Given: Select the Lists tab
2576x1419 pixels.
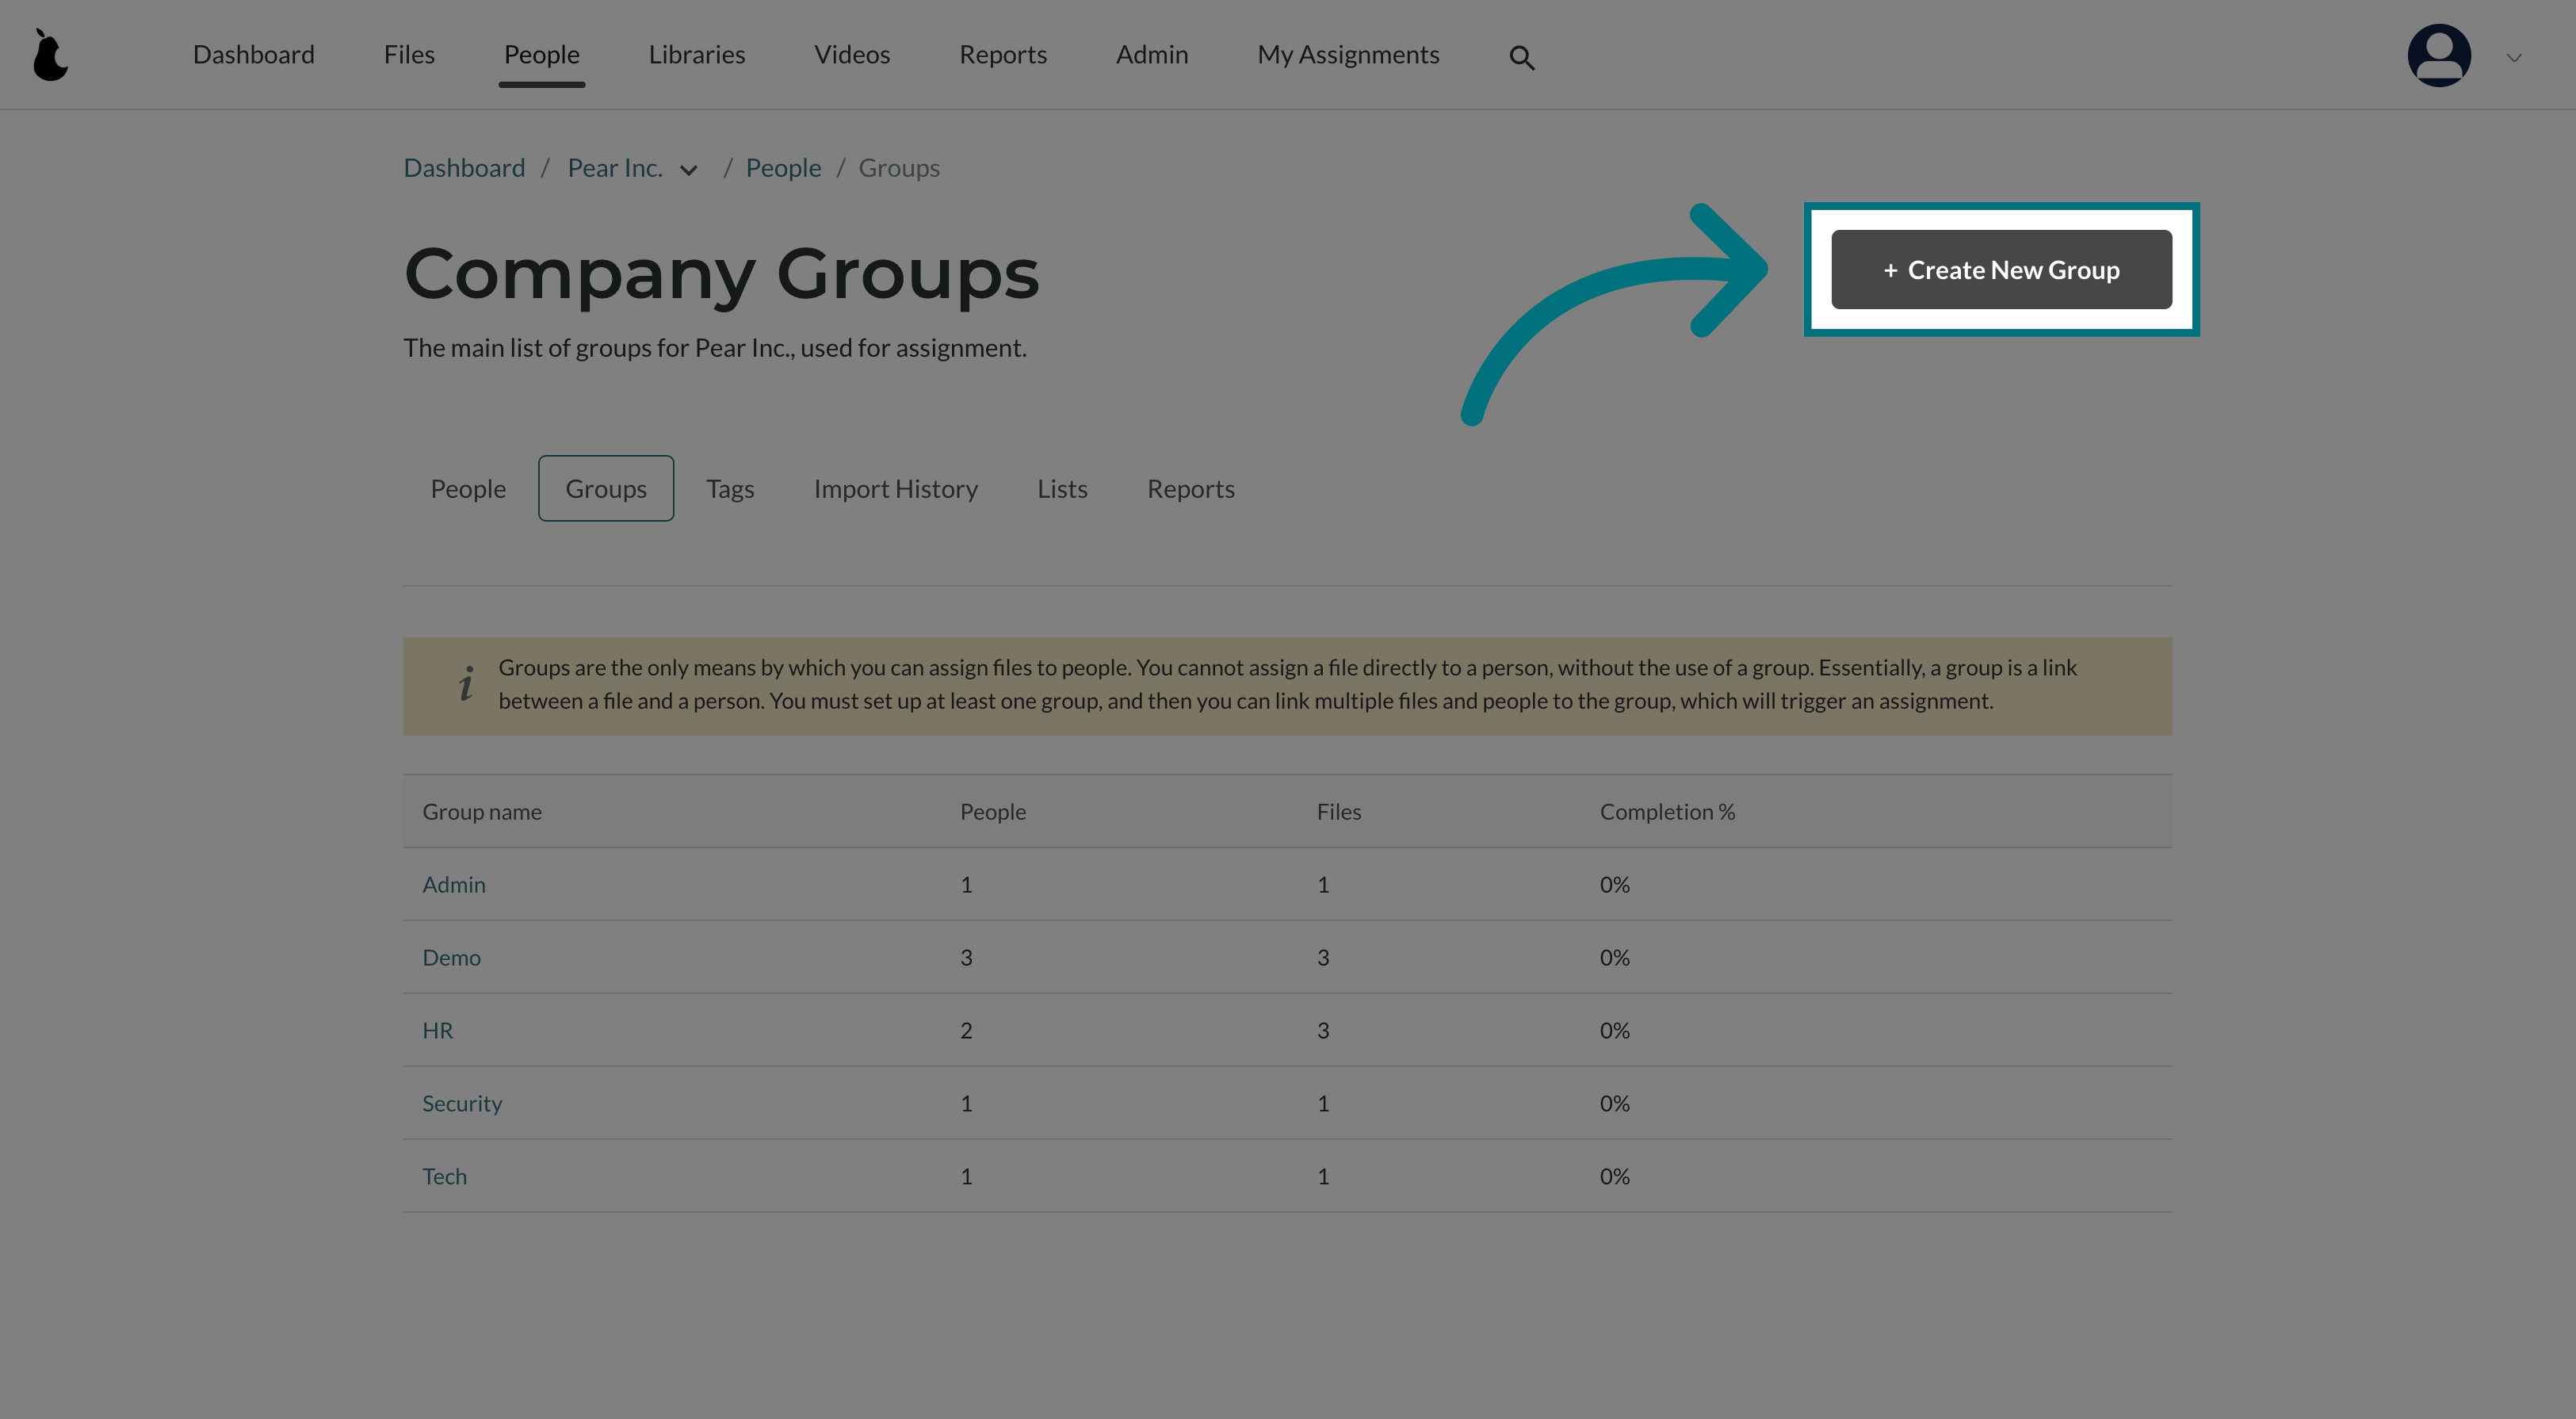Looking at the screenshot, I should pos(1062,488).
